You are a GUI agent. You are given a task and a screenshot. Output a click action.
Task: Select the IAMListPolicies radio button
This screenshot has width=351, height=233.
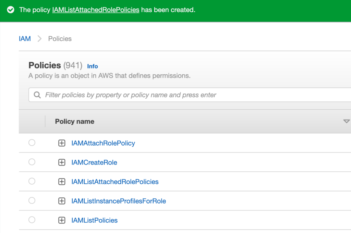click(32, 220)
